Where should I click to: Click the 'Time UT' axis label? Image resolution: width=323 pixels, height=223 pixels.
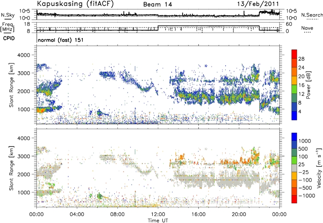pos(158,221)
